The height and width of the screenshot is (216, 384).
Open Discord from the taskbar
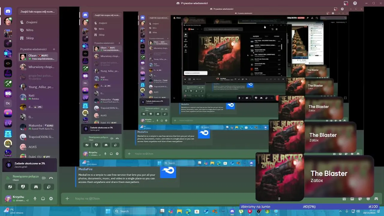click(x=232, y=211)
